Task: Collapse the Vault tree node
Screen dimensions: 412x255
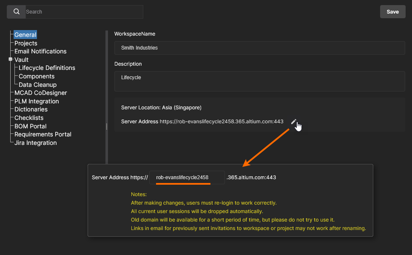Action: (10, 59)
